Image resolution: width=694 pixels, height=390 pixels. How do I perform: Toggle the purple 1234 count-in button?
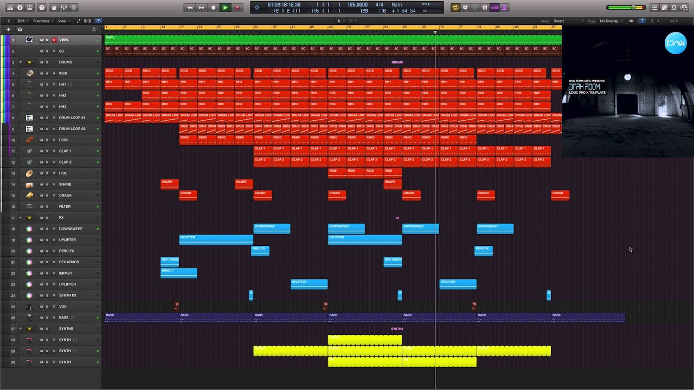tap(494, 8)
